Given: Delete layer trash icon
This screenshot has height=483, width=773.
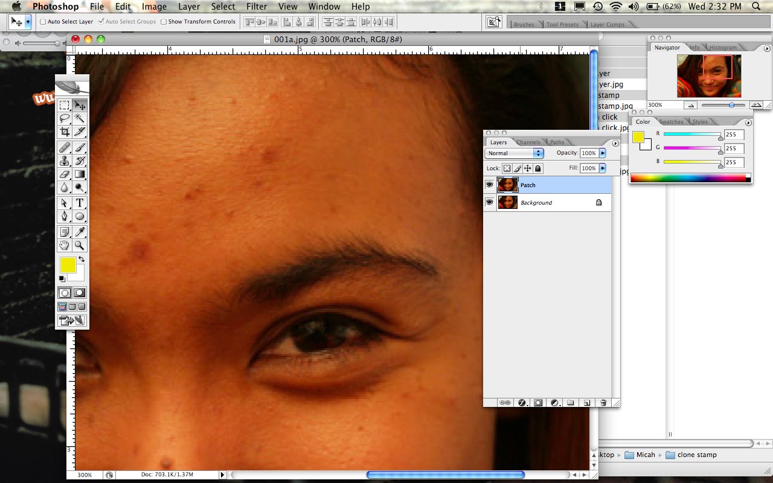Looking at the screenshot, I should tap(603, 403).
